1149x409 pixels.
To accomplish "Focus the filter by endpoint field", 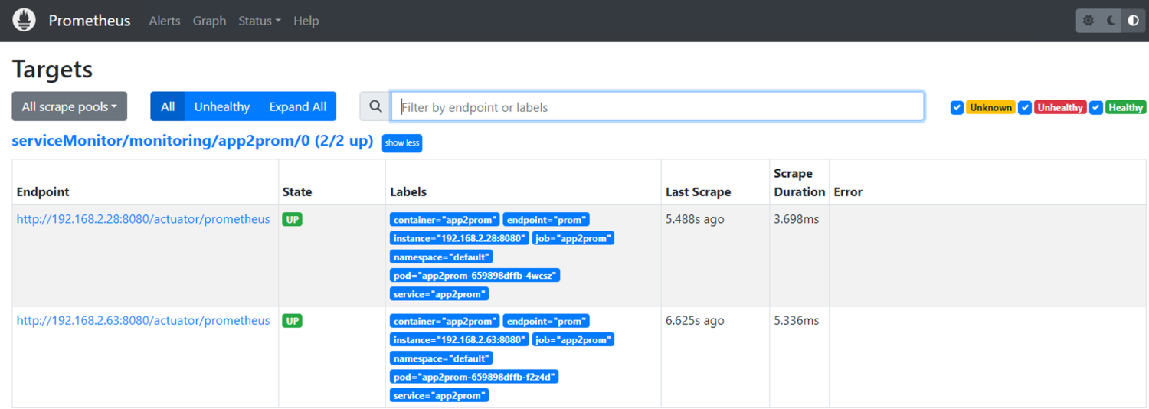I will tap(657, 106).
